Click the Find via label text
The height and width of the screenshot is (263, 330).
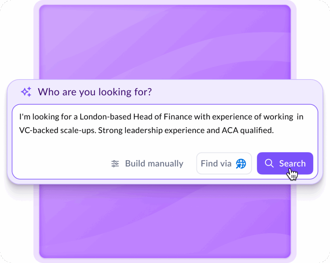216,164
